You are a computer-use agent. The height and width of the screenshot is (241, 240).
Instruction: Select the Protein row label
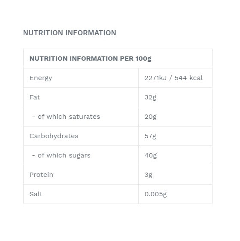41,175
